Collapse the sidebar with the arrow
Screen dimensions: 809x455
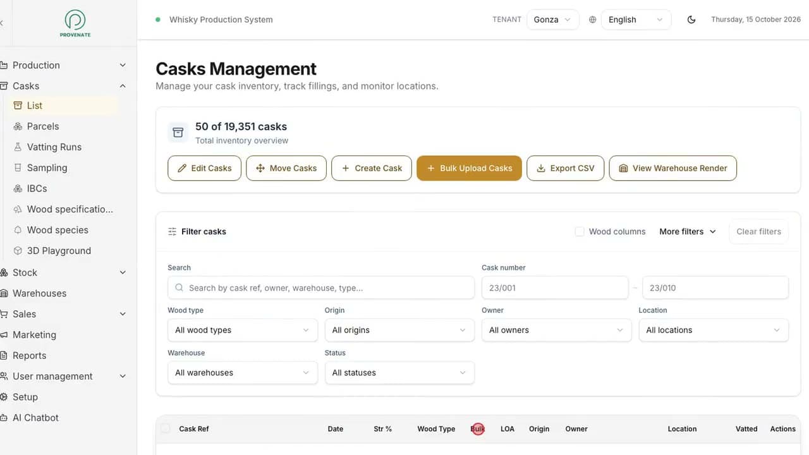tap(2, 23)
